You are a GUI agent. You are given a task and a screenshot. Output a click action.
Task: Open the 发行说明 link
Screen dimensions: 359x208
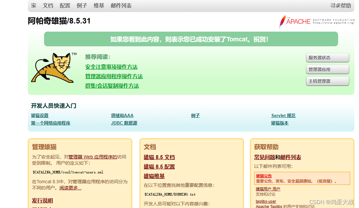click(x=42, y=201)
